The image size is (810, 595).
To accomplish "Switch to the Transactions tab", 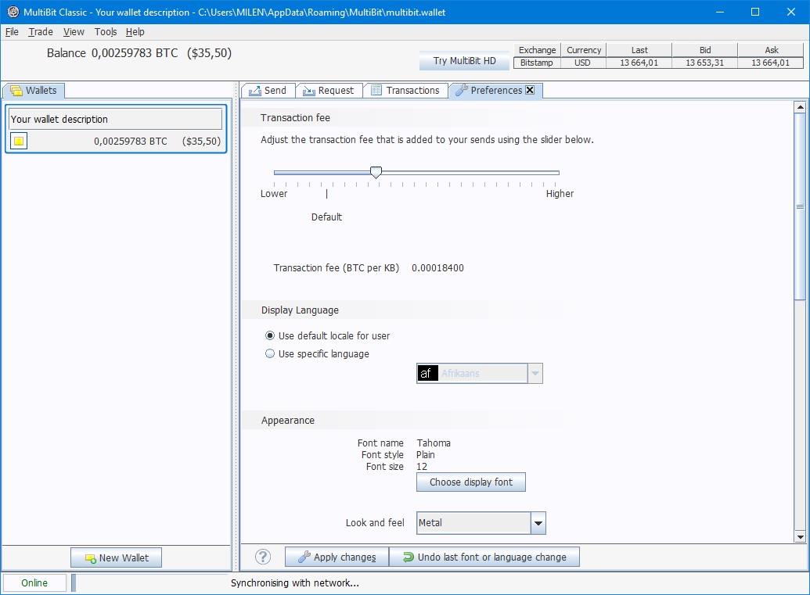I will pyautogui.click(x=405, y=91).
